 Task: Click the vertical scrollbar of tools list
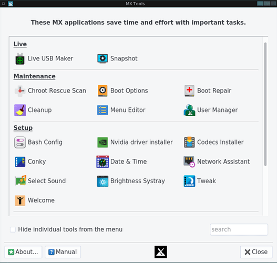tap(265, 104)
